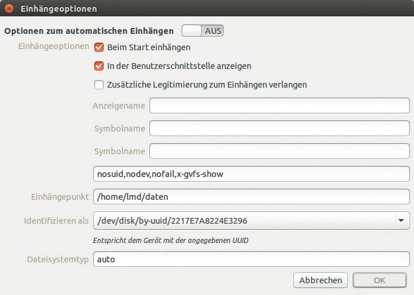
Task: Click the Anzeigename text field
Action: (279, 105)
